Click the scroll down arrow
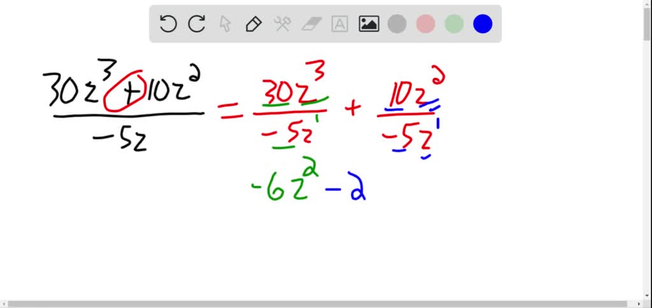The image size is (652, 308). pyautogui.click(x=648, y=297)
